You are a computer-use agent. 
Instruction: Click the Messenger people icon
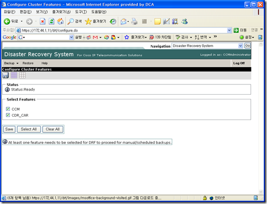coord(184,21)
